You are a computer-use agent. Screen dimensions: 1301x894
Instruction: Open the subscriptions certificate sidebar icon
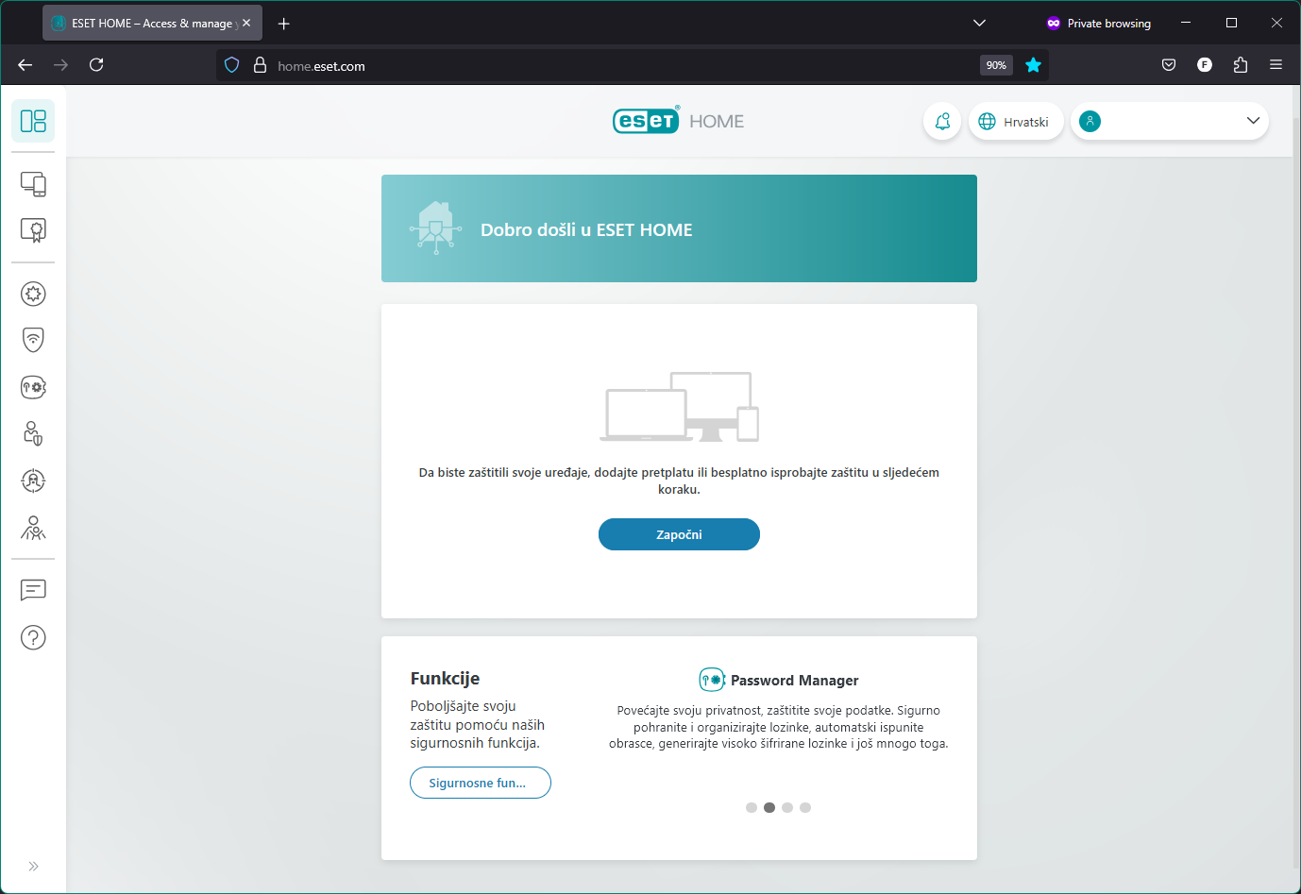33,230
